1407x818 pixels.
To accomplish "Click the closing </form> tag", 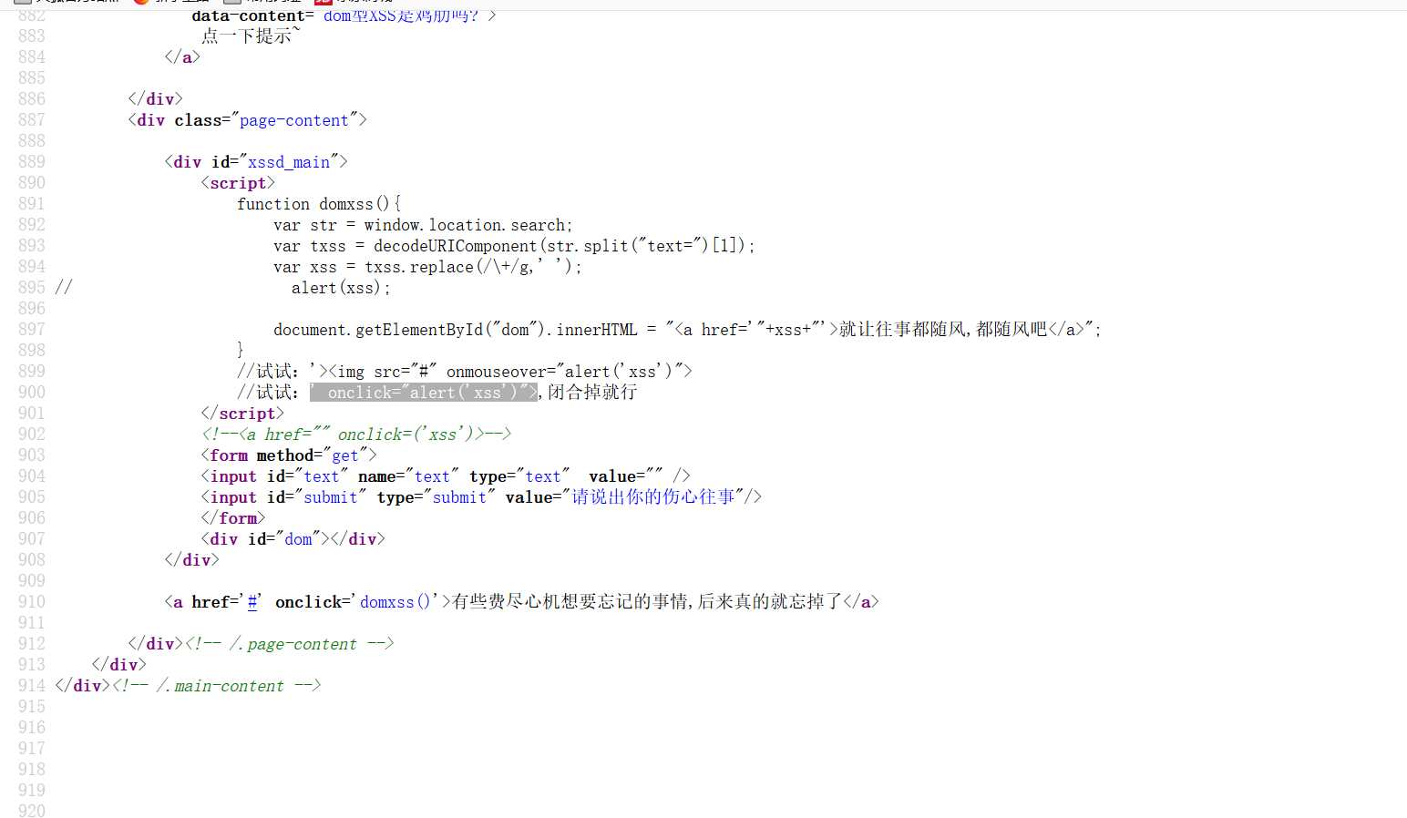I will pos(233,518).
